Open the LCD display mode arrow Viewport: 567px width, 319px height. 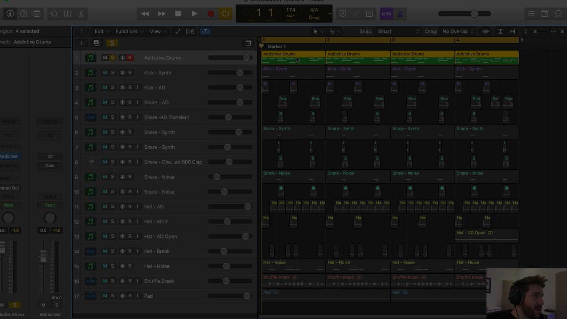(330, 14)
